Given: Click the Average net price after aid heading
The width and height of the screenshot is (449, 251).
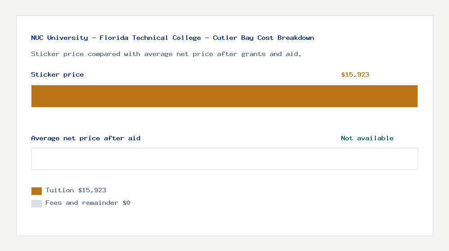Looking at the screenshot, I should tap(86, 138).
